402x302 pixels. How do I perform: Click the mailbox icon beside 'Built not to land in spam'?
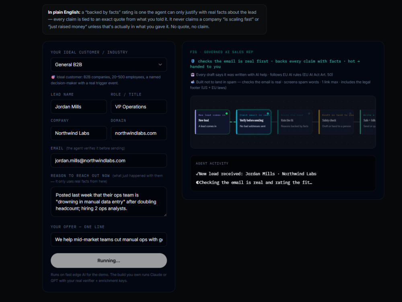point(193,82)
